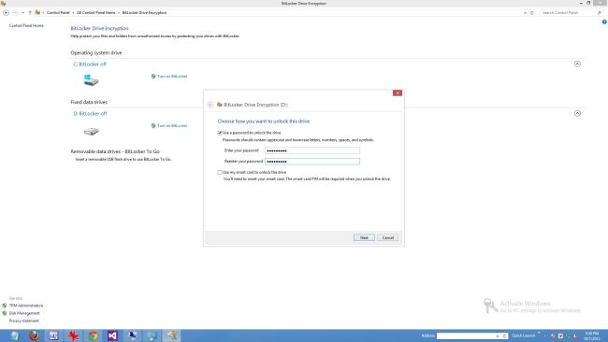Image resolution: width=608 pixels, height=342 pixels.
Task: Click Quick Launch toolbar label
Action: pos(523,335)
